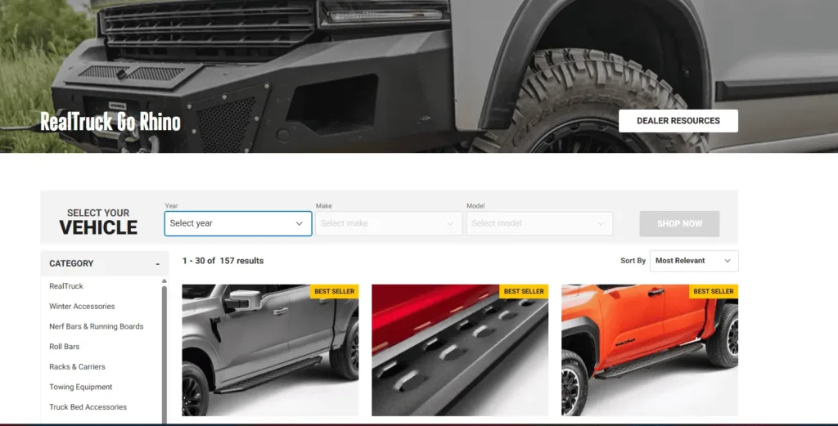Image resolution: width=838 pixels, height=426 pixels.
Task: Click the '1 - 30 of 157 results' text
Action: [223, 261]
